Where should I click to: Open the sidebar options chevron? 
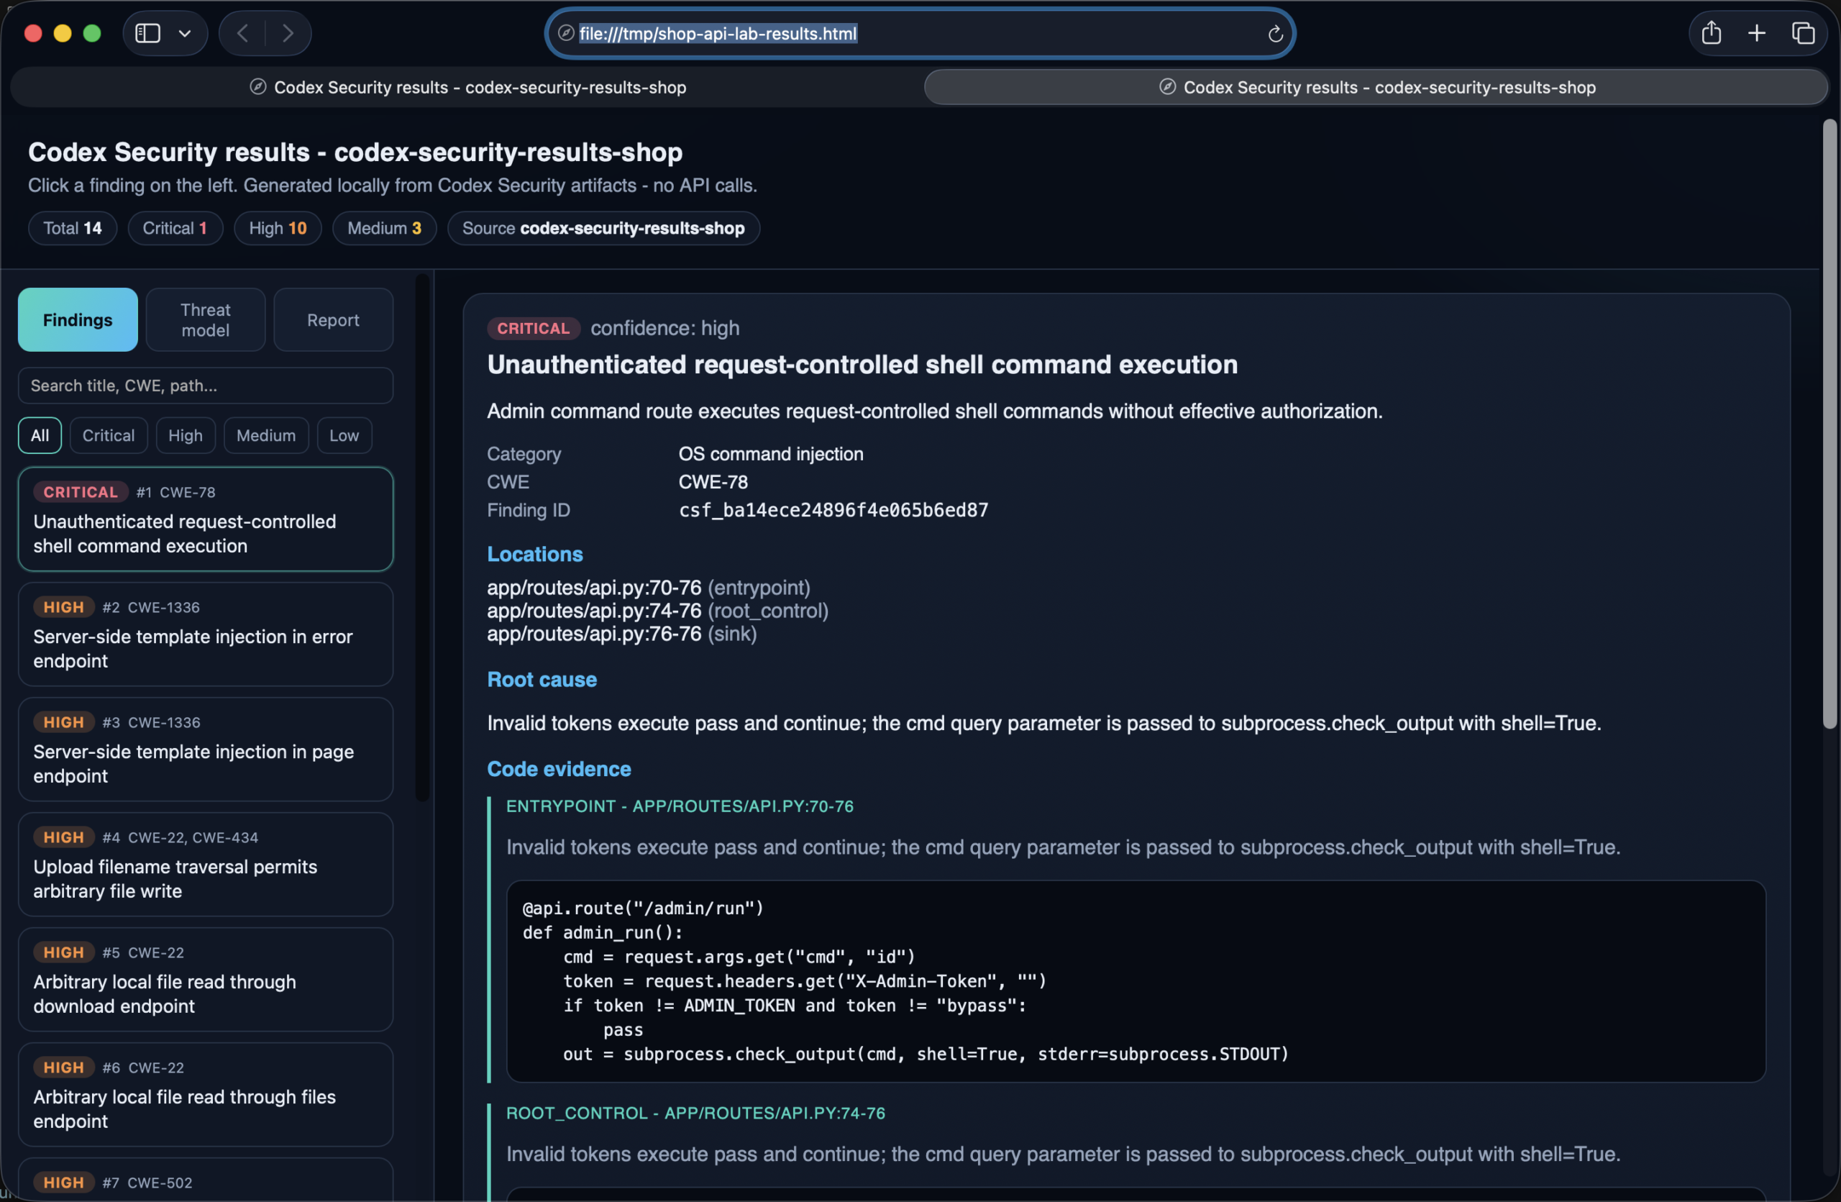coord(185,33)
